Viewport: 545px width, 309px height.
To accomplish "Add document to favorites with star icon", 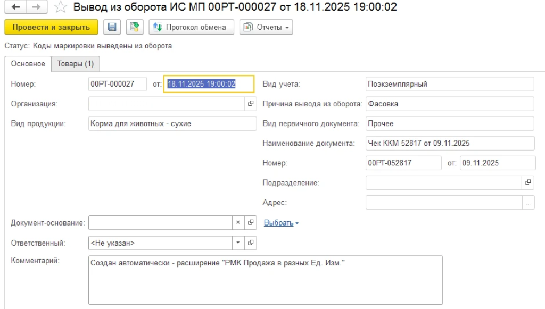I will (60, 7).
